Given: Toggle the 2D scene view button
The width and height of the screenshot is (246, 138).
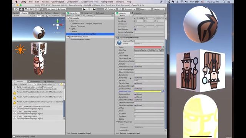Looking at the screenshot, I should point(35,16).
